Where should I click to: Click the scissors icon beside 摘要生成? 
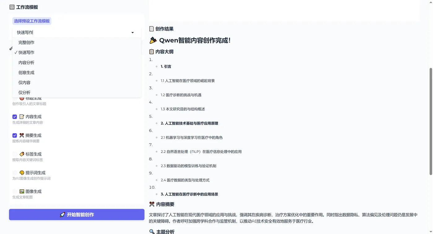click(22, 135)
